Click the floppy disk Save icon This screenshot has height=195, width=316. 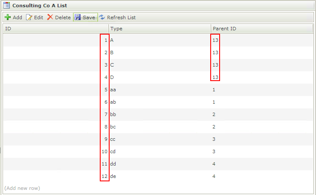point(78,17)
